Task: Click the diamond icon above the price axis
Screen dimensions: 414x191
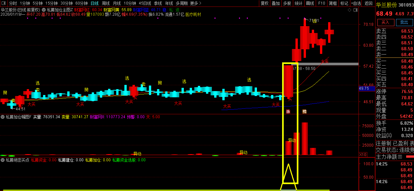Action: 349,10
